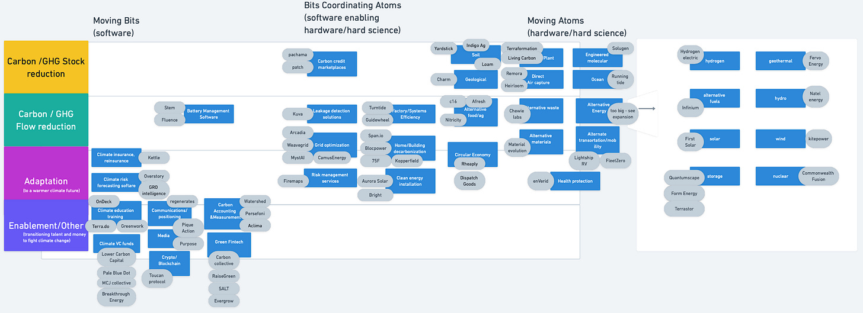Click the Persefoni bubble

255,214
